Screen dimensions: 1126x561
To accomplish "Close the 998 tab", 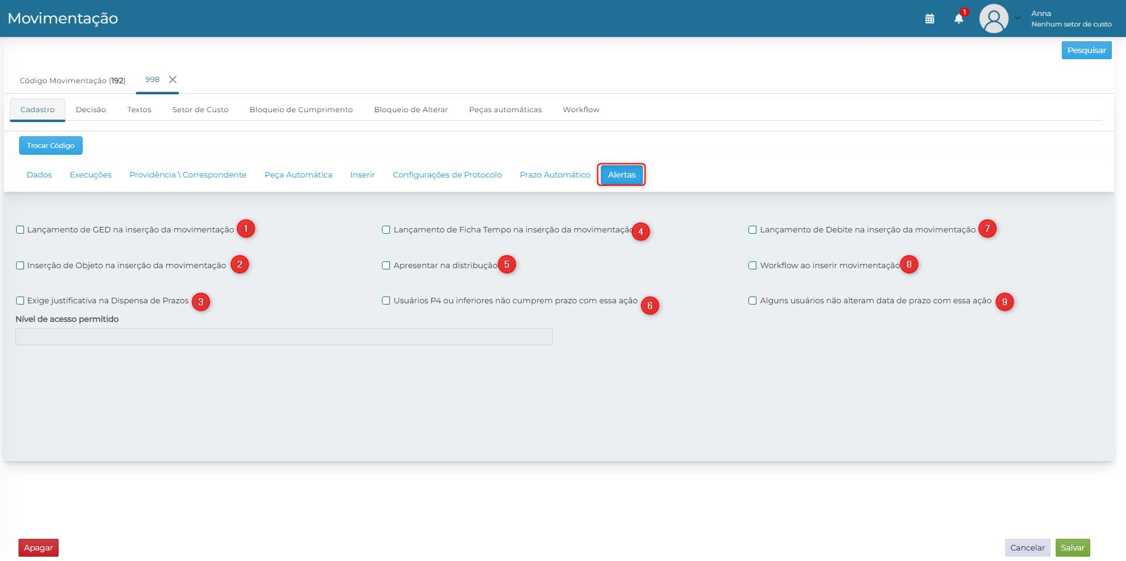I will pos(173,80).
